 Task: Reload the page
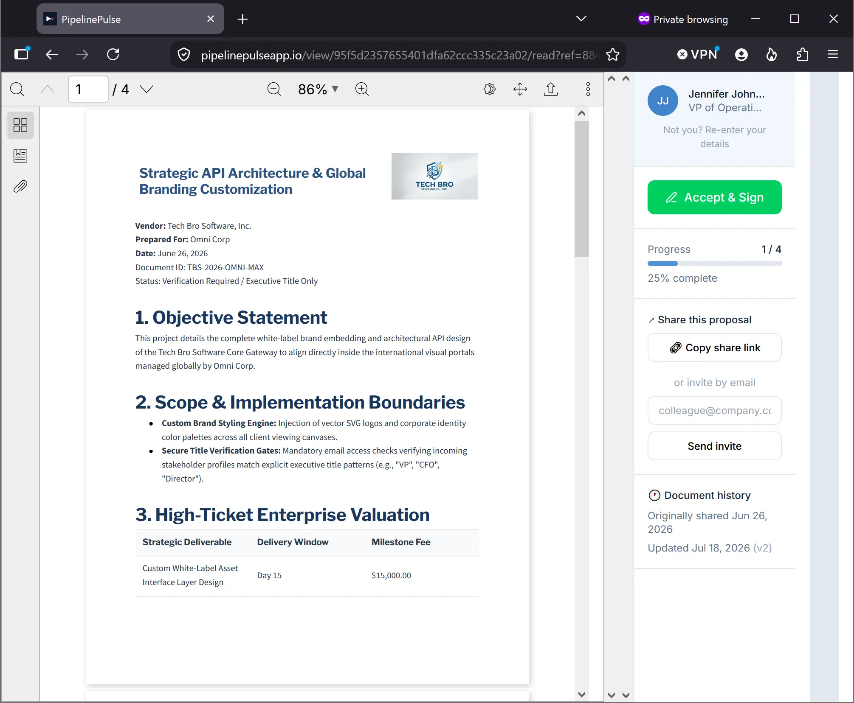click(x=113, y=54)
